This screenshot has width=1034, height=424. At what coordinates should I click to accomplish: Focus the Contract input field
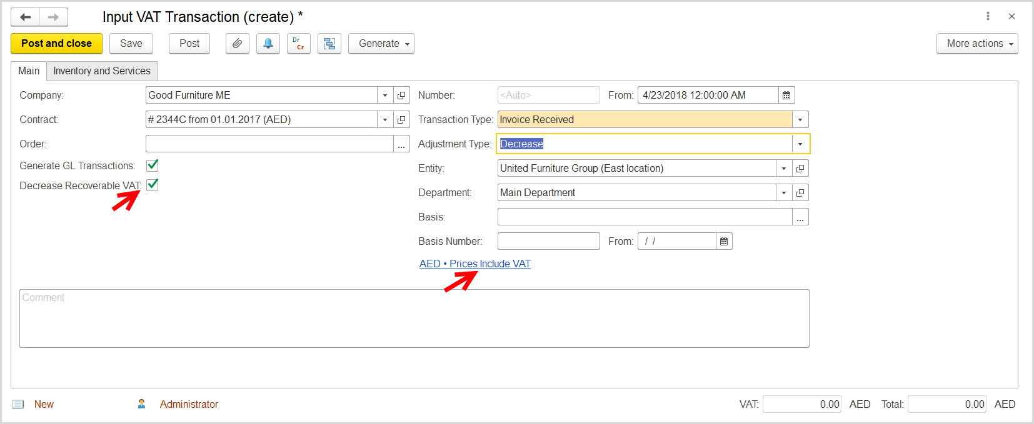(261, 120)
